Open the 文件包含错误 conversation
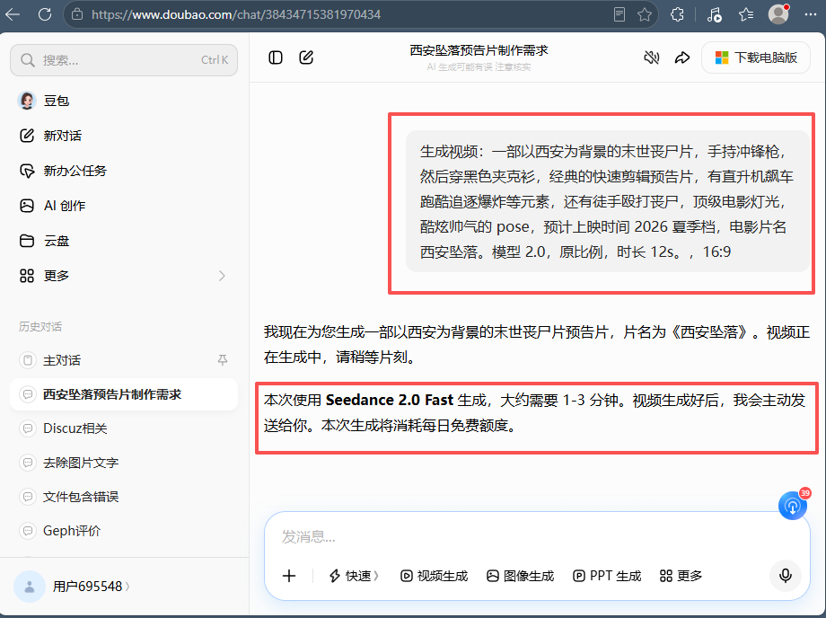This screenshot has height=618, width=826. (124, 497)
